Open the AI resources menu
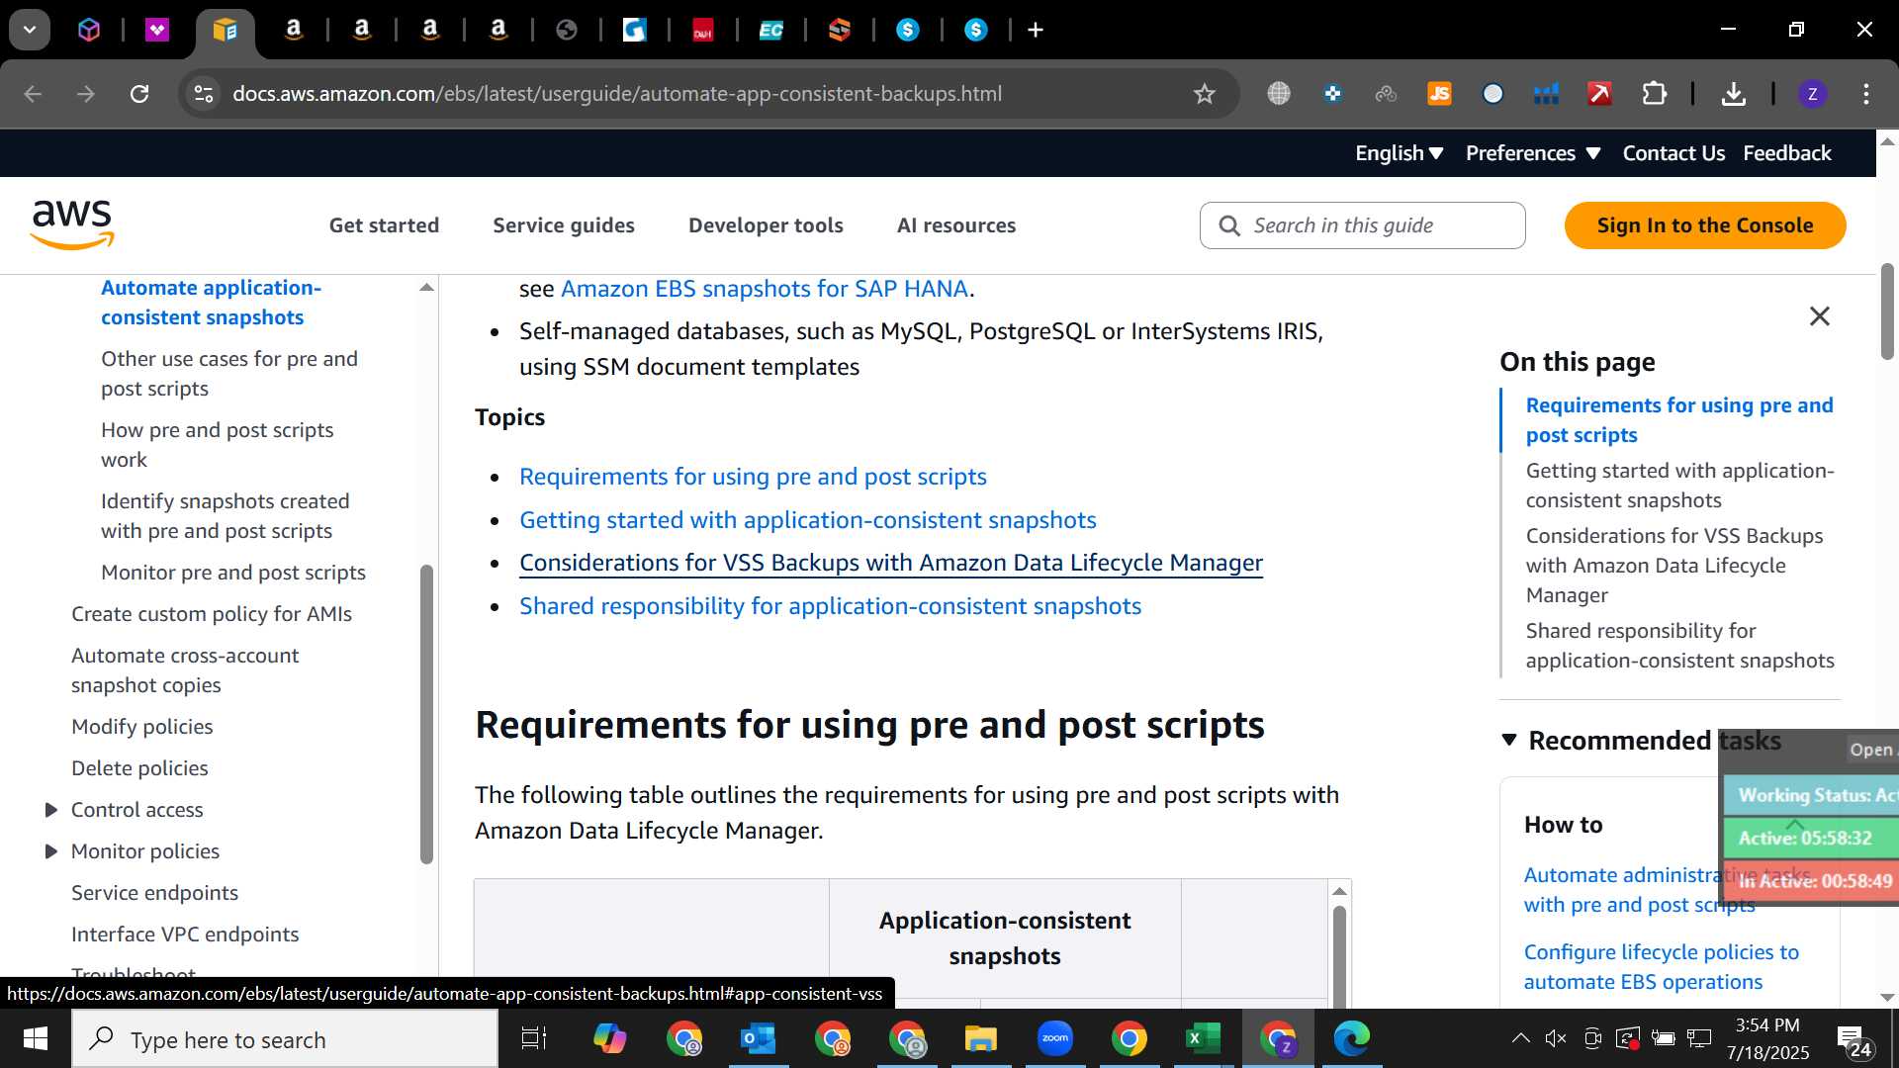The width and height of the screenshot is (1899, 1068). pos(956,225)
